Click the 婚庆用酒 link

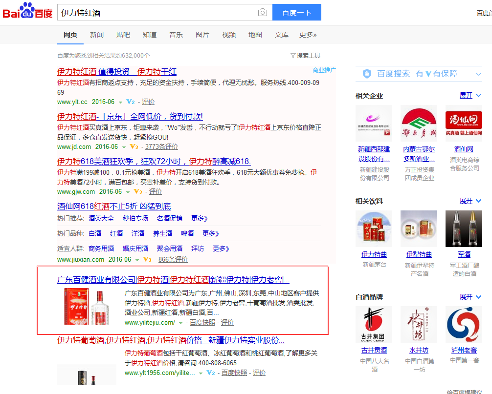[x=135, y=249]
